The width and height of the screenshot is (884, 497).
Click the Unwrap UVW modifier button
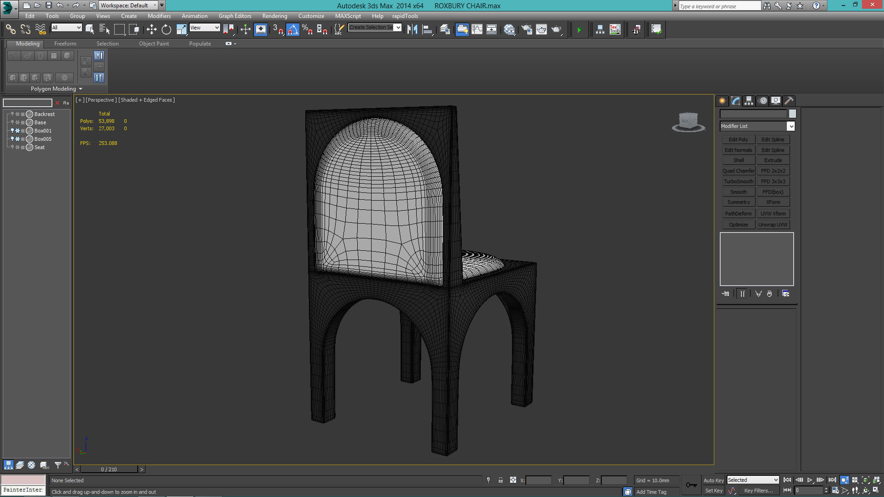773,225
